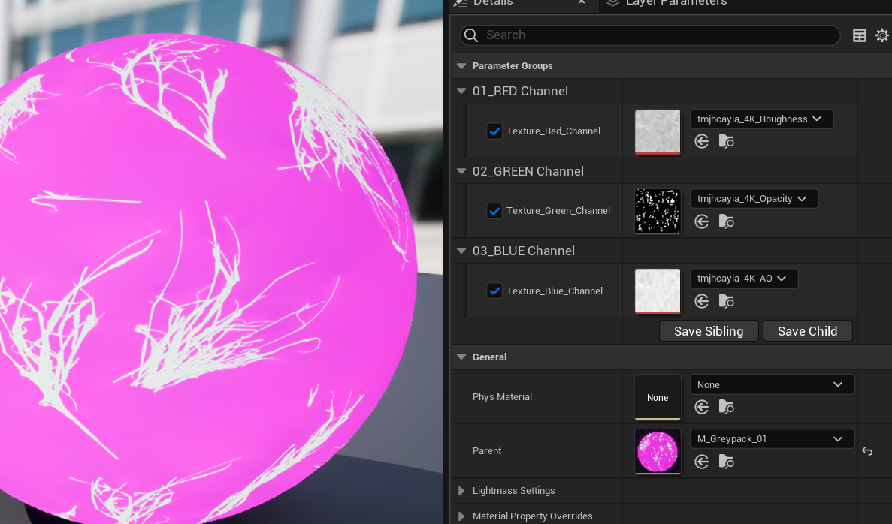Open tmjhcayia_4K_Opacity texture dropdown

[x=754, y=198]
